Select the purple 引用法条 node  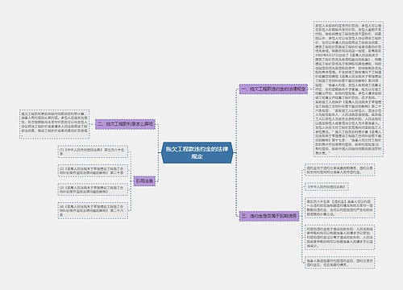144,181
